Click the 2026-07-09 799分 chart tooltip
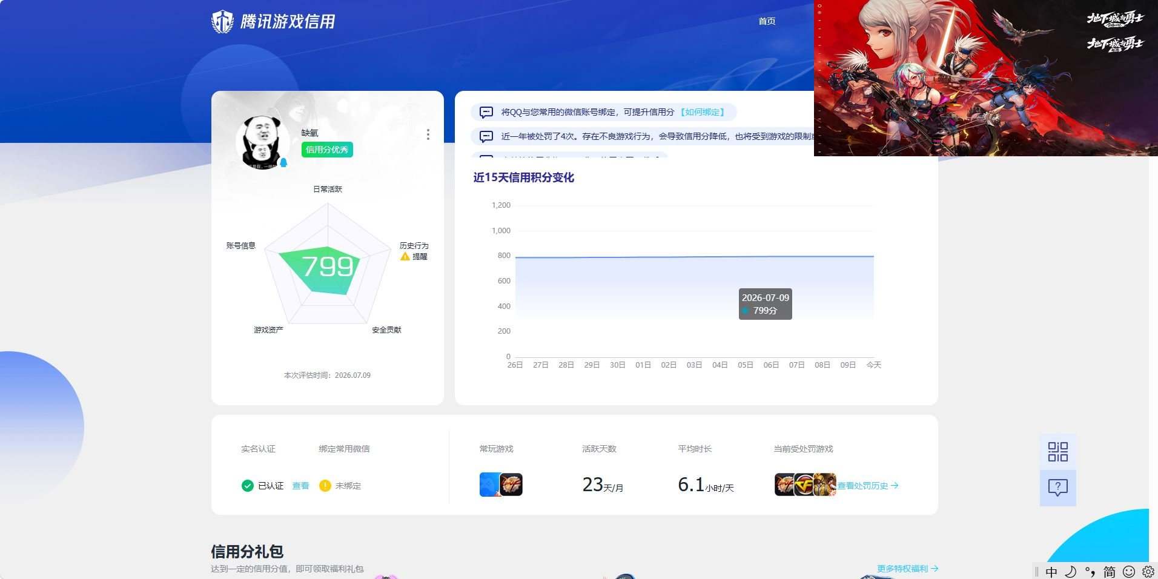 pos(766,304)
